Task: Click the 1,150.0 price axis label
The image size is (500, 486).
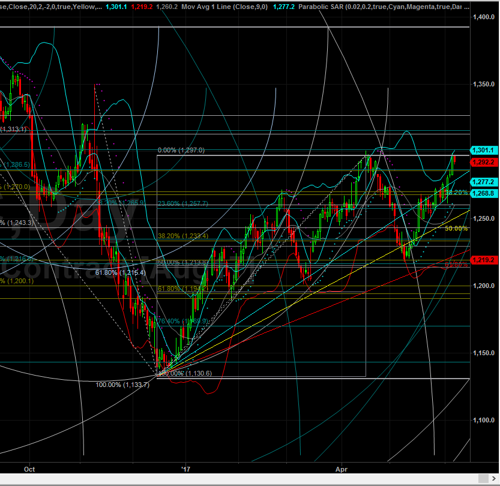Action: click(x=484, y=353)
